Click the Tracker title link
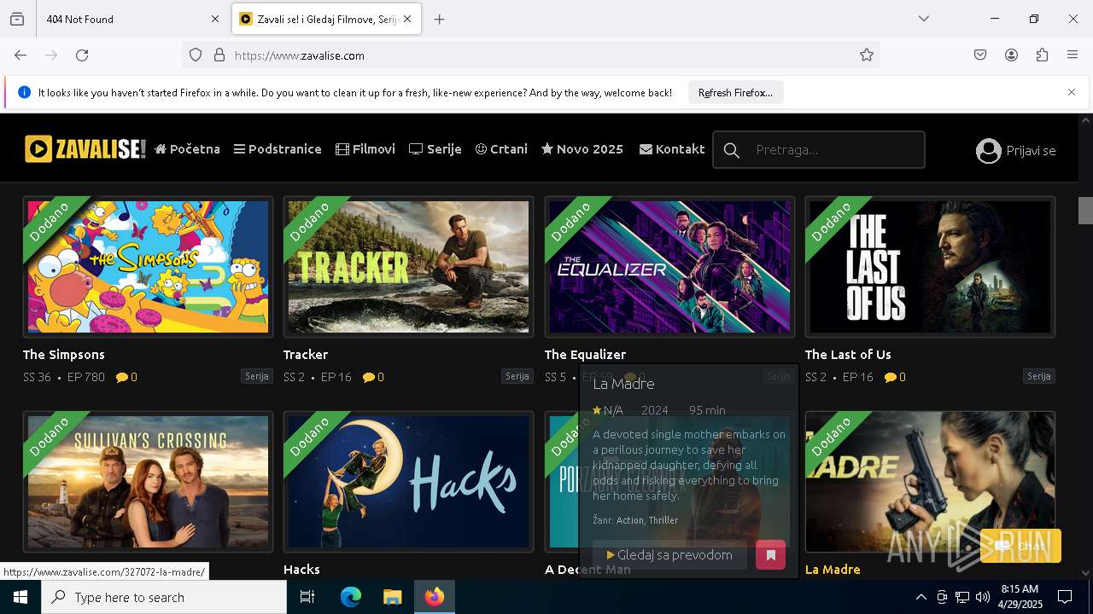1093x614 pixels. (x=306, y=355)
